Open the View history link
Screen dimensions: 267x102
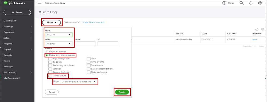tap(255, 39)
